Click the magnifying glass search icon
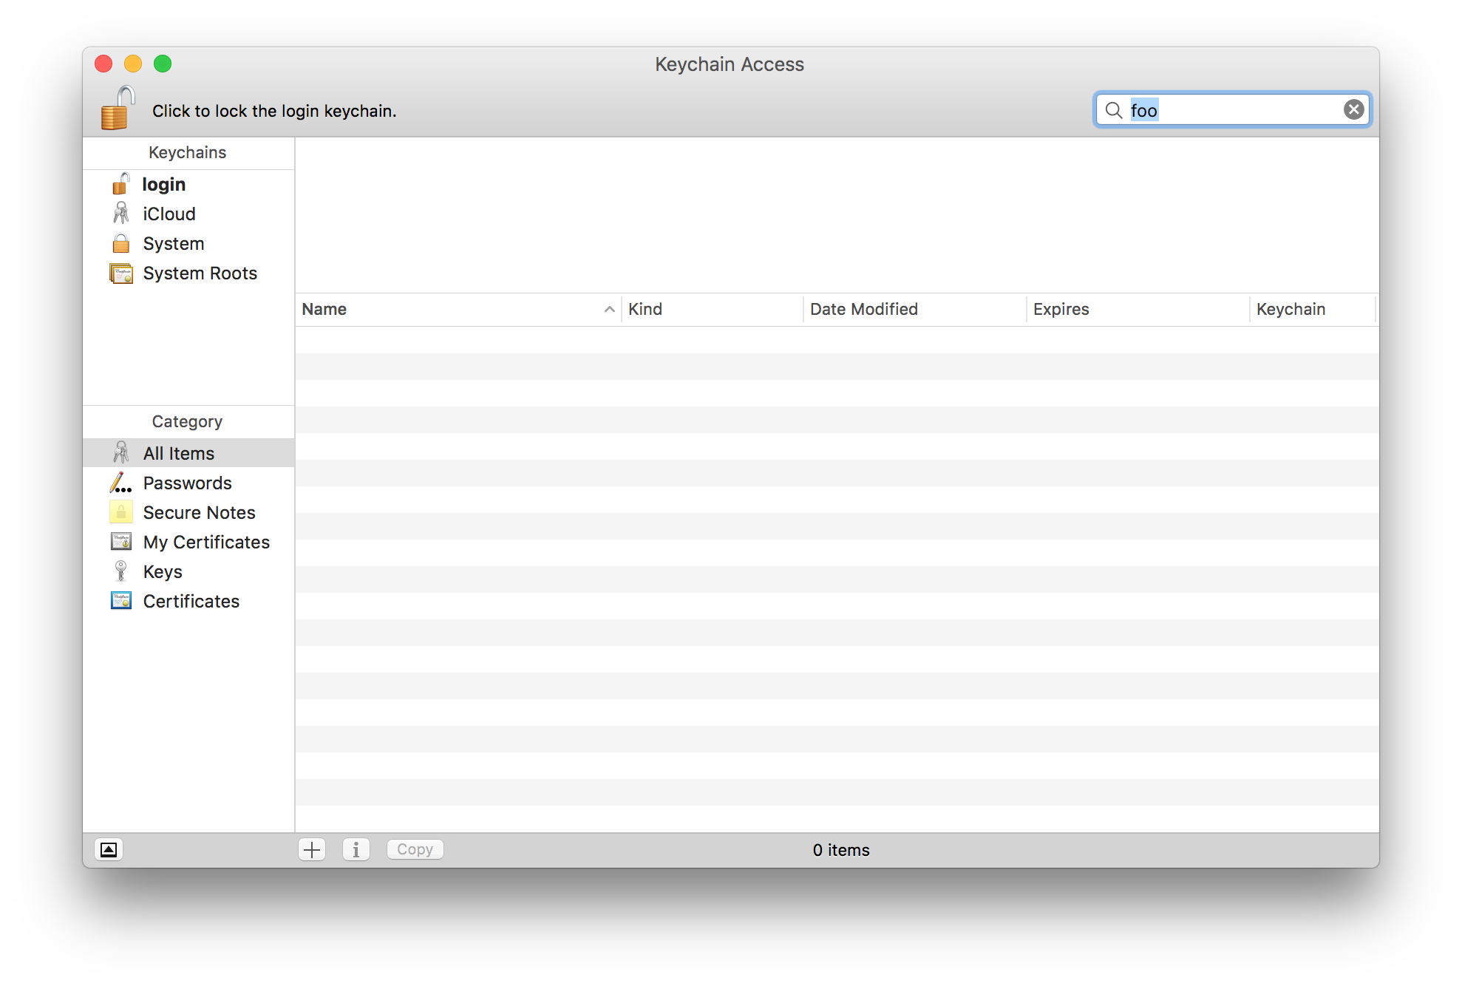 click(1113, 110)
